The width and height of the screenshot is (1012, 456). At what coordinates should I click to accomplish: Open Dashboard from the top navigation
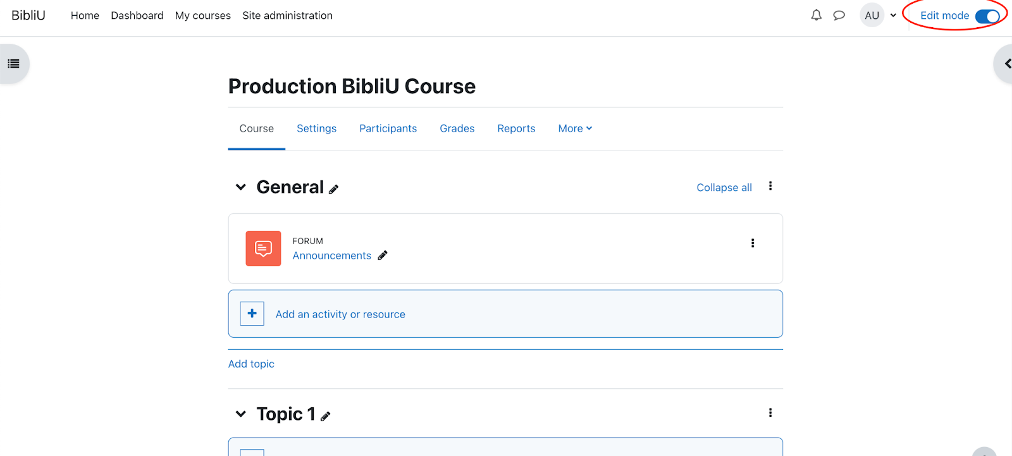[137, 15]
